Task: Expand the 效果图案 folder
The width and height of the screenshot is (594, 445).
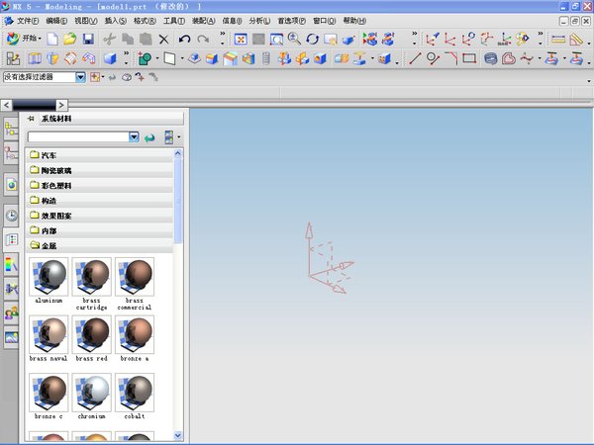Action: coord(100,216)
